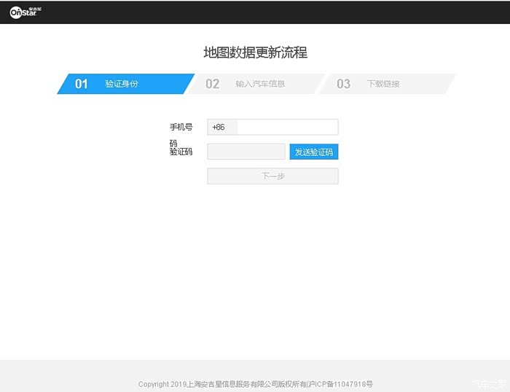
Task: Click the 沪ICP备11047918号 footer text
Action: 341,384
